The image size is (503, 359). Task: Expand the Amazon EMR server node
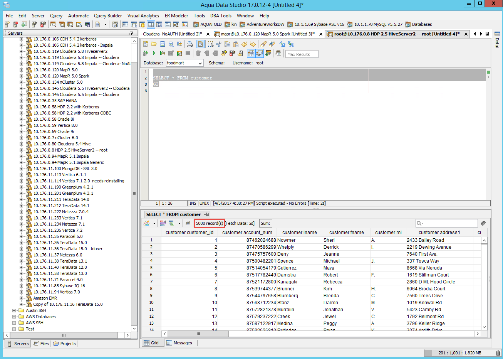tap(22, 298)
